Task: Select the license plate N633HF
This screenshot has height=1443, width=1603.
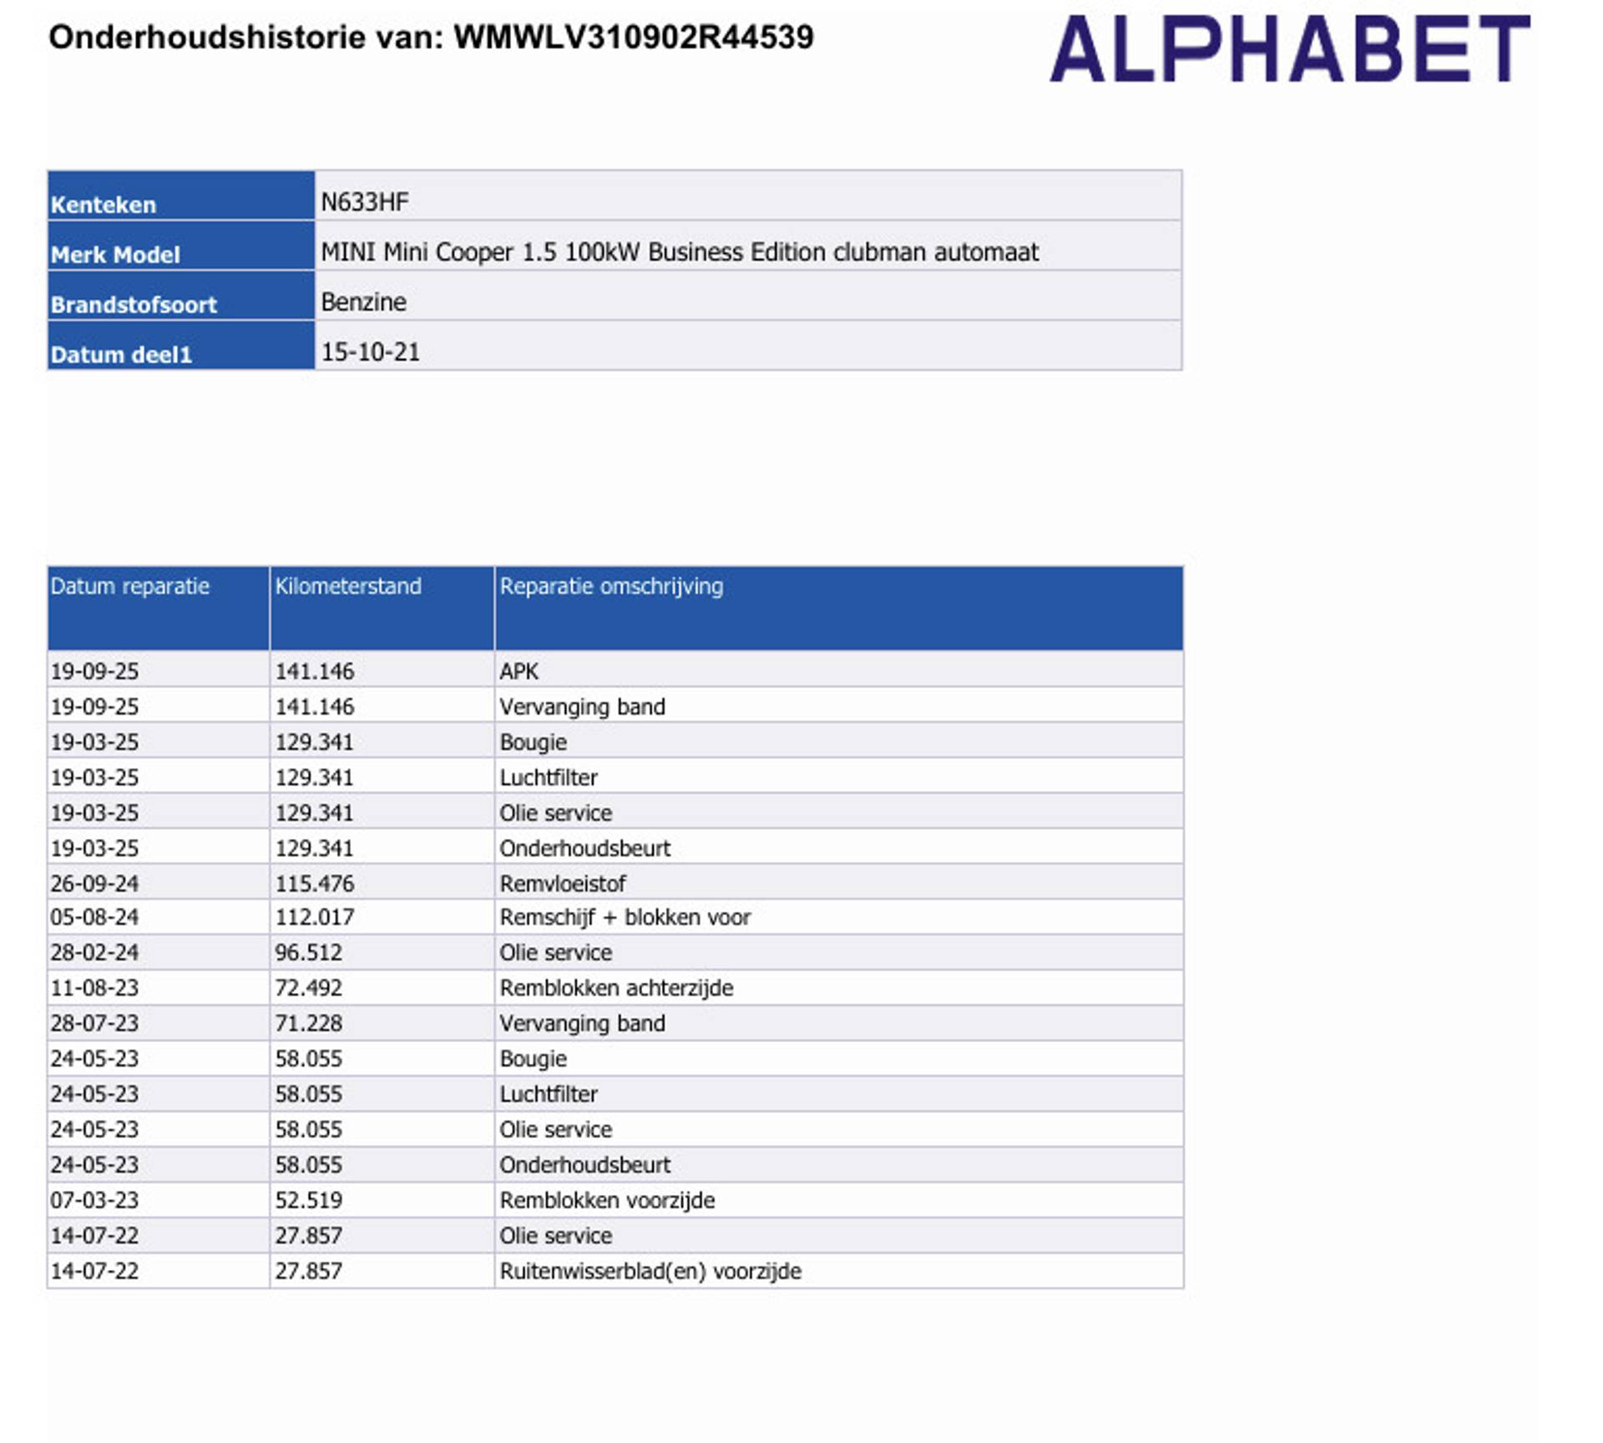Action: coord(365,202)
